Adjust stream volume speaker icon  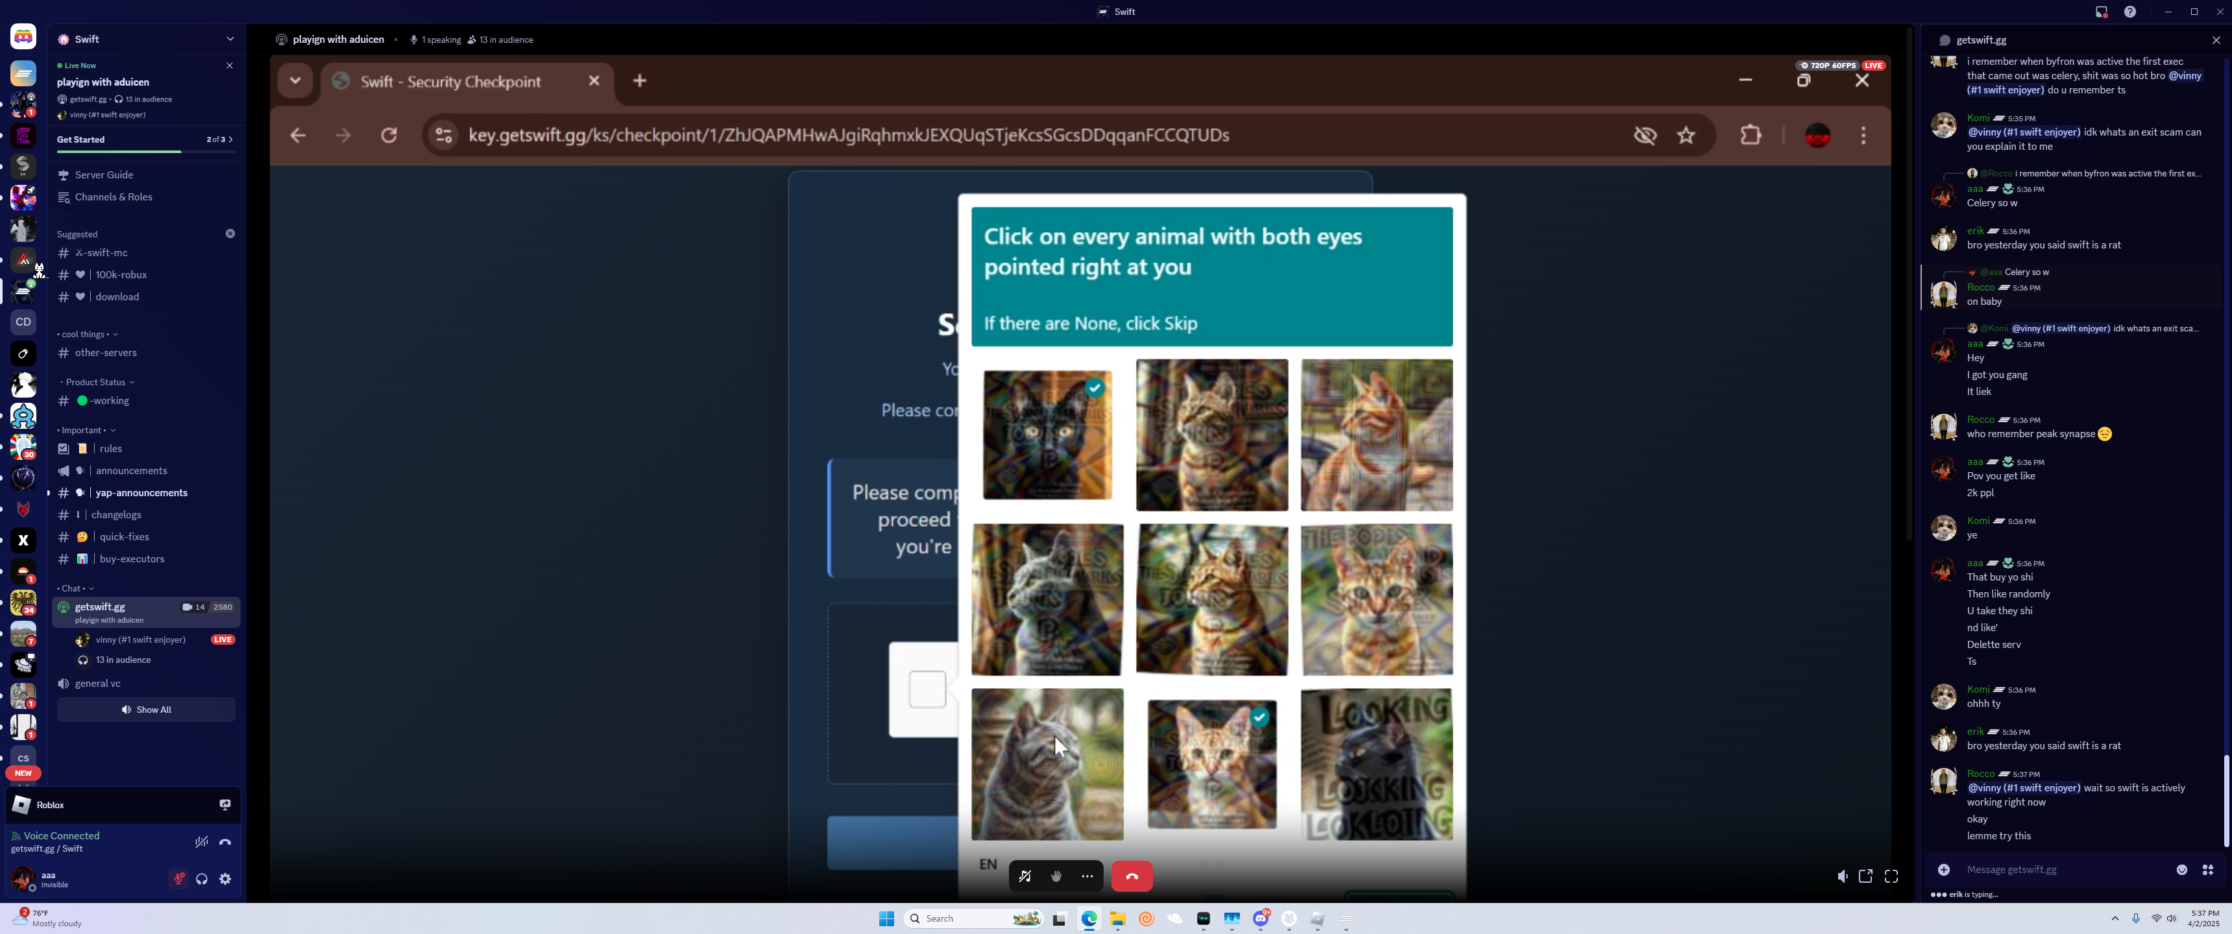(x=1841, y=876)
